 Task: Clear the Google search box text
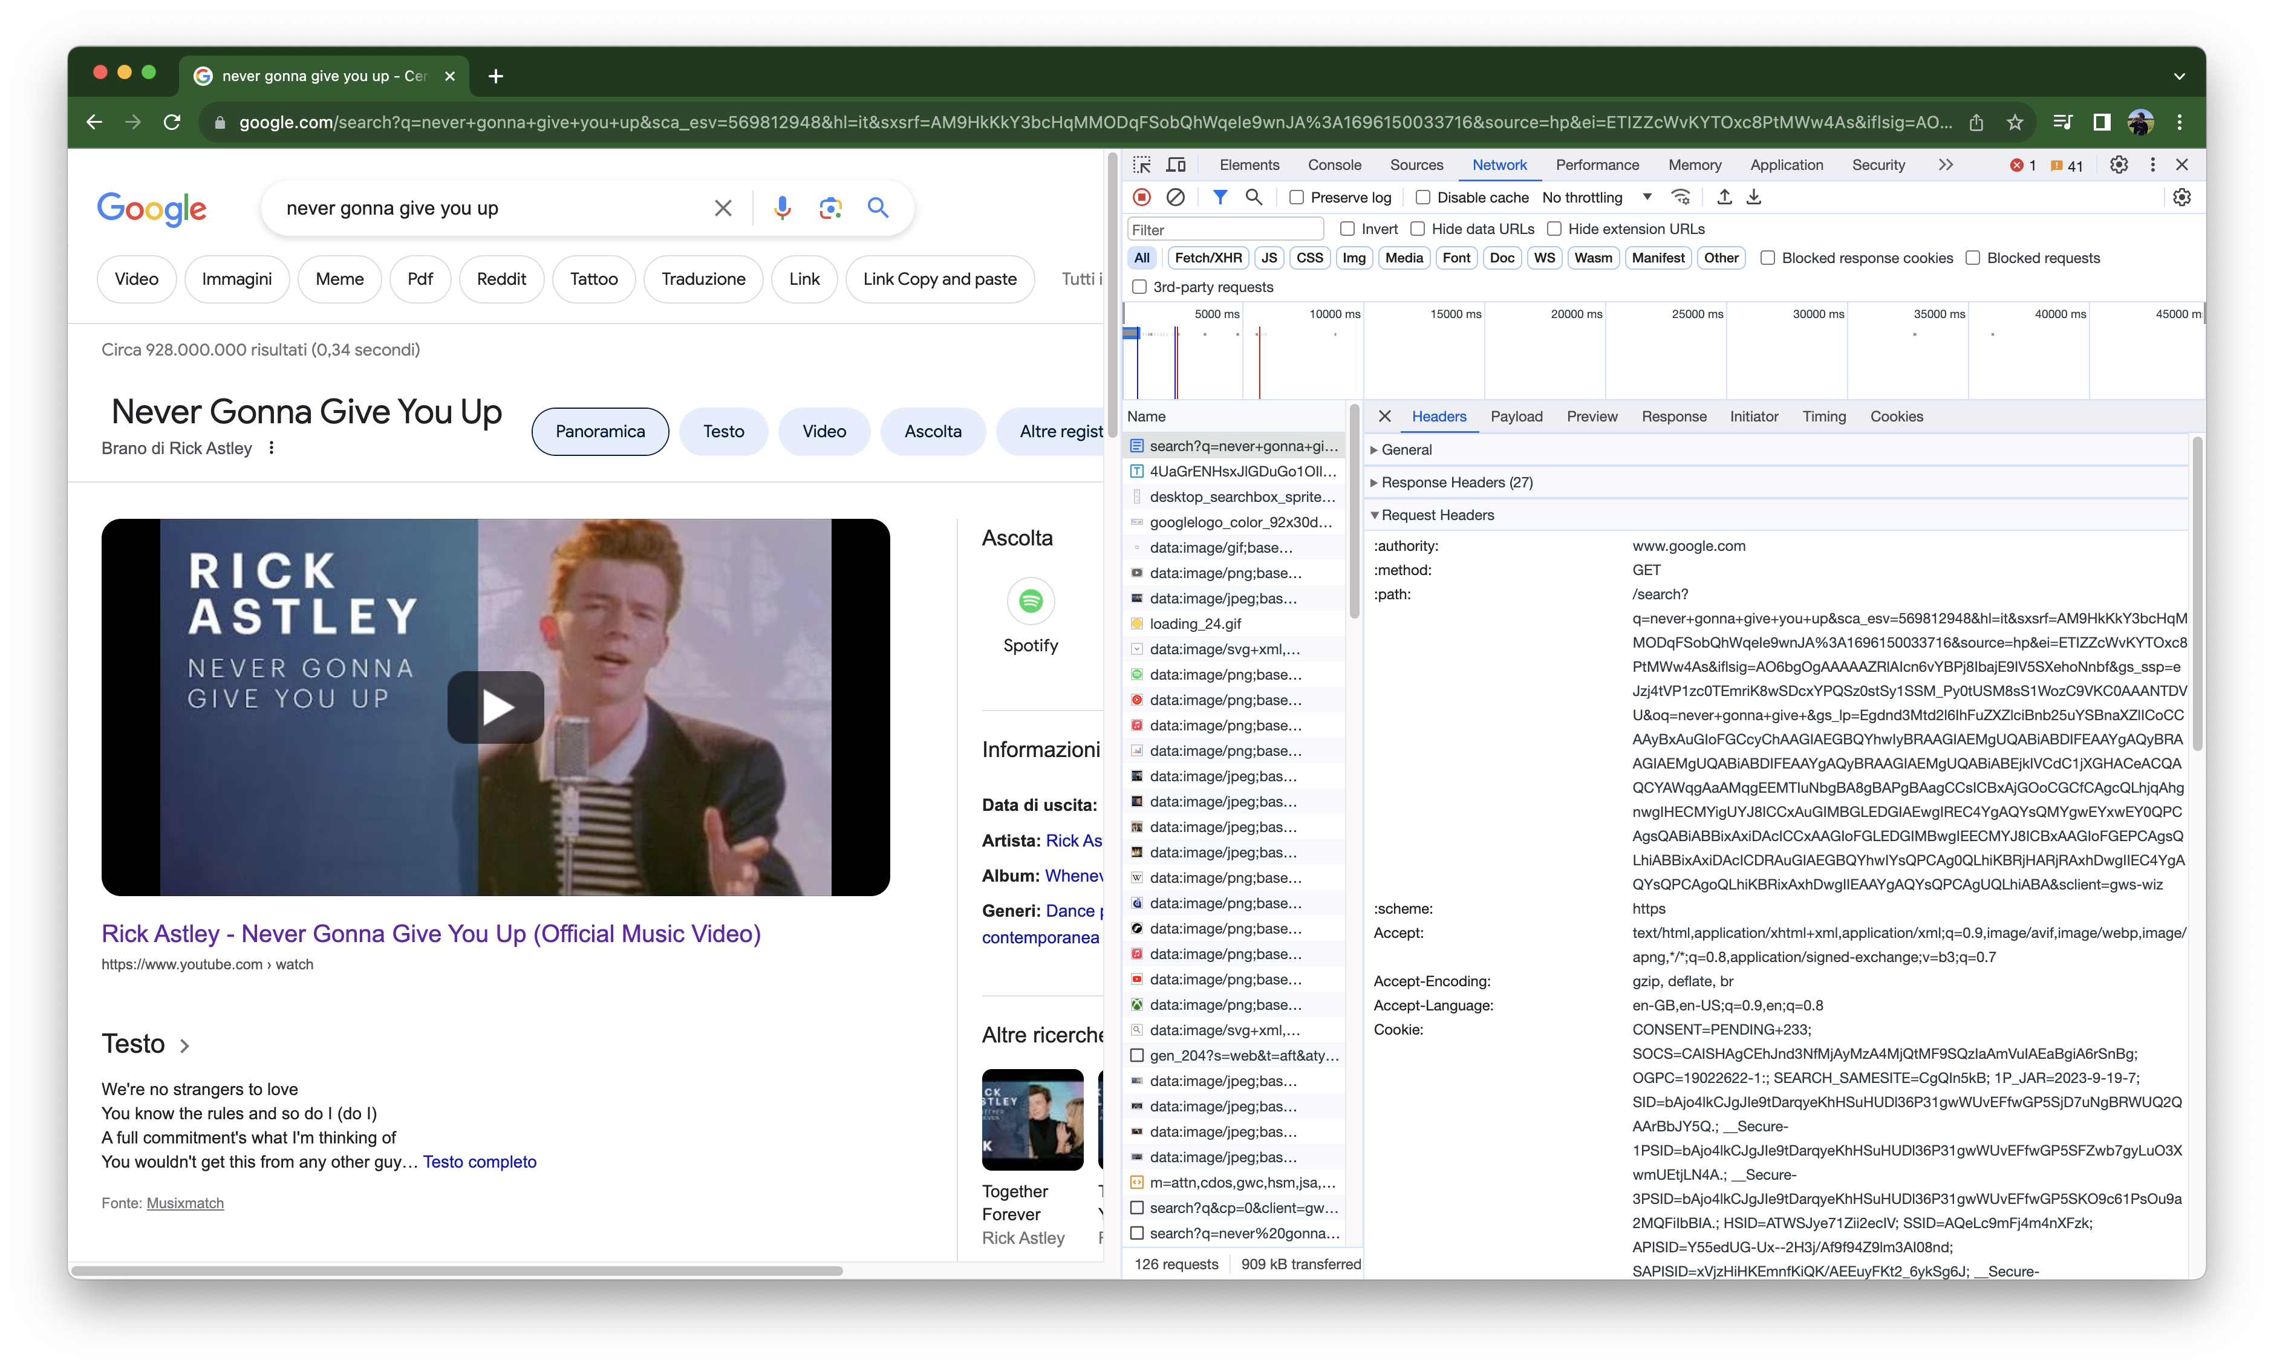point(723,209)
